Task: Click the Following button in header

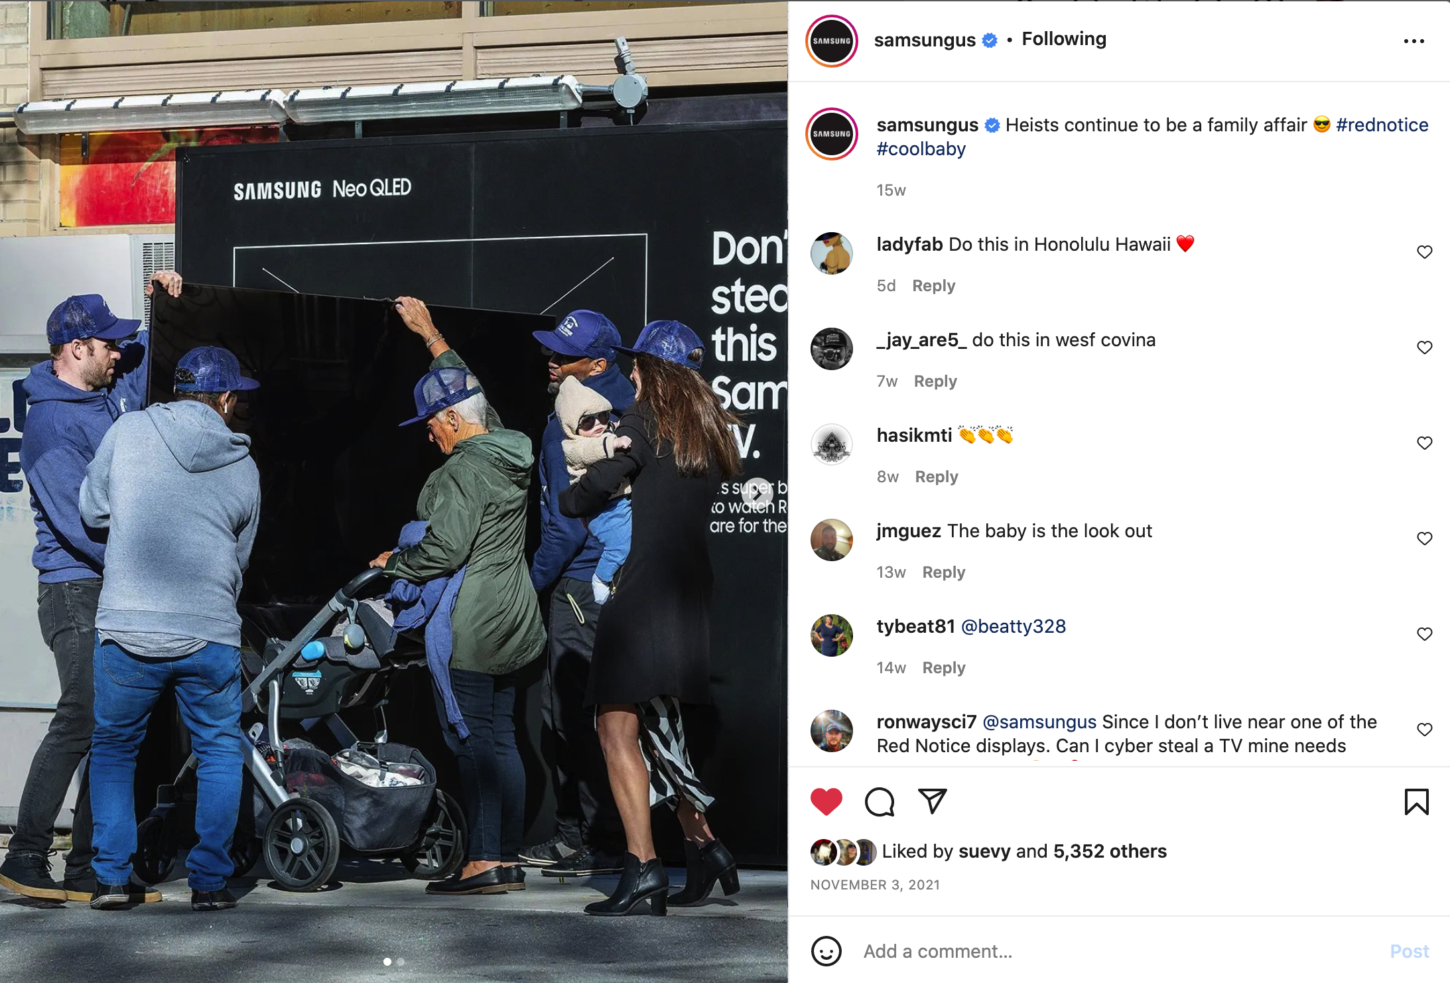Action: [x=1064, y=39]
